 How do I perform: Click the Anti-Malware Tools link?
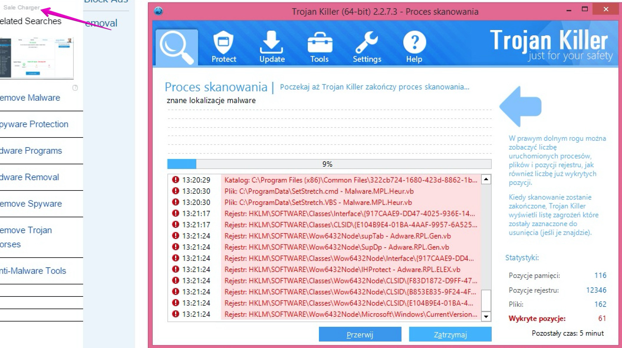33,271
